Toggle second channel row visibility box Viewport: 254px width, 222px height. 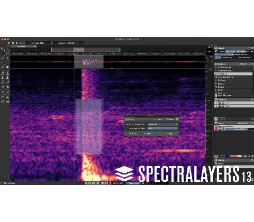point(220,106)
